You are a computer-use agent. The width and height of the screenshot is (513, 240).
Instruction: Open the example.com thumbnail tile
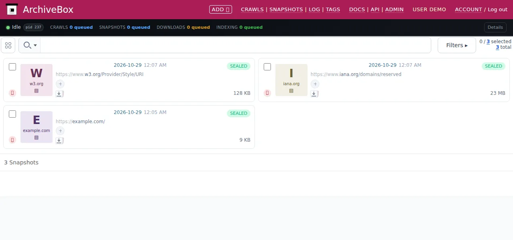point(36,127)
